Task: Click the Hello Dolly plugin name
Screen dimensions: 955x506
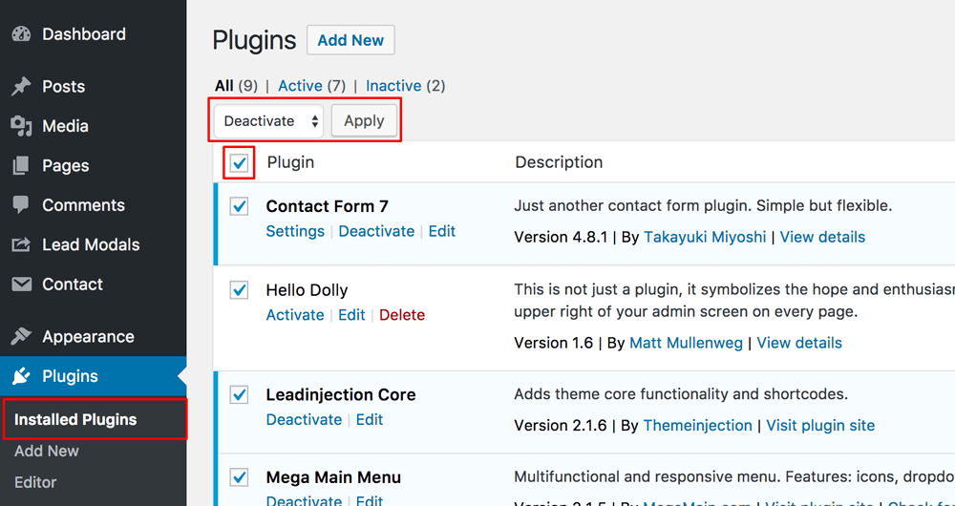Action: click(x=307, y=290)
